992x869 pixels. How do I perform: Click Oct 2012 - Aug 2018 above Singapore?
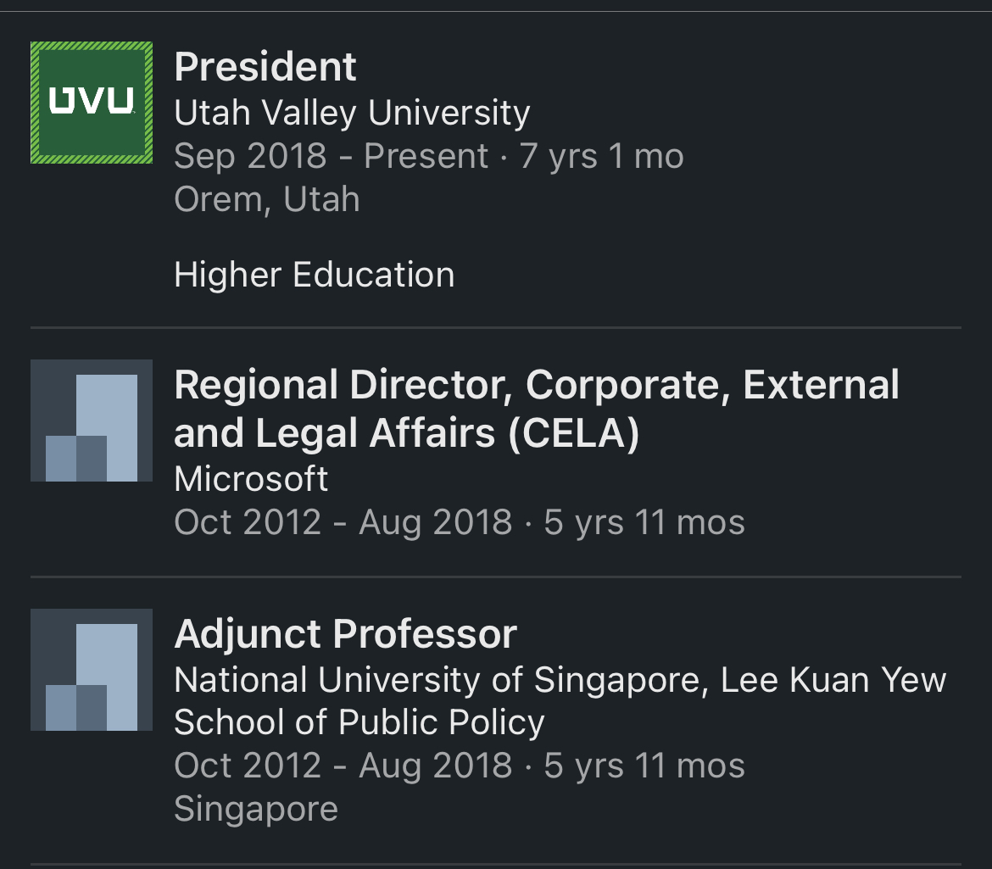coord(343,766)
